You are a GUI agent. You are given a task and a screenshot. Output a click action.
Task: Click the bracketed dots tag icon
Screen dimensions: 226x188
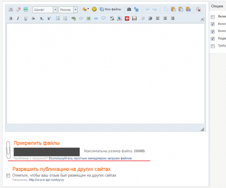[x=134, y=19]
